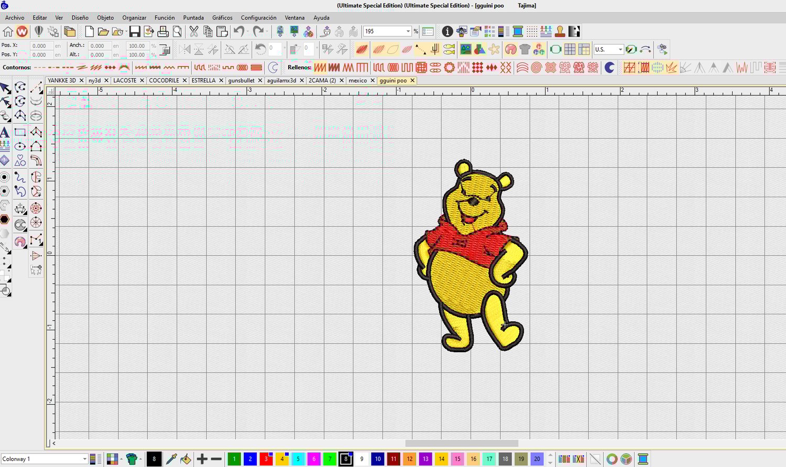This screenshot has width=786, height=467.
Task: Open the redo history dropdown arrow
Action: point(266,31)
